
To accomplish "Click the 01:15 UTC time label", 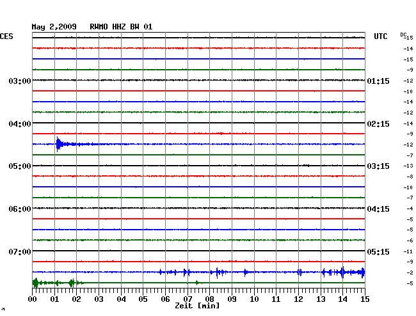I will pos(378,81).
